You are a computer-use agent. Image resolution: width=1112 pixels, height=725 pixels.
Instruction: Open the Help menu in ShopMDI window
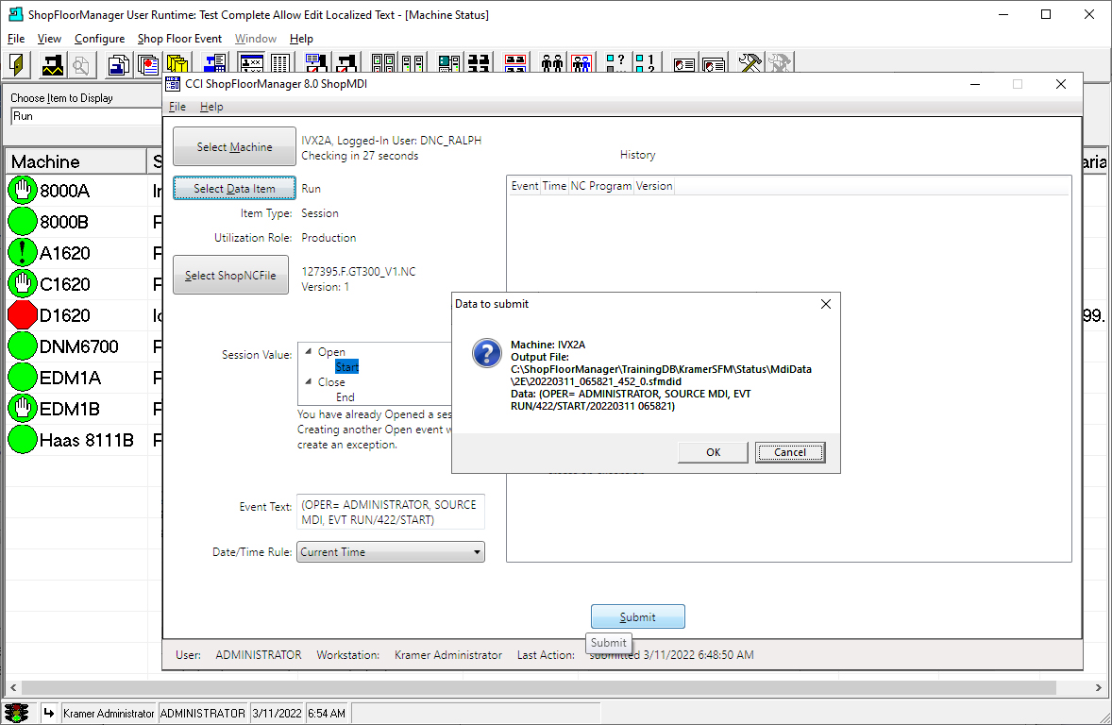click(x=211, y=107)
